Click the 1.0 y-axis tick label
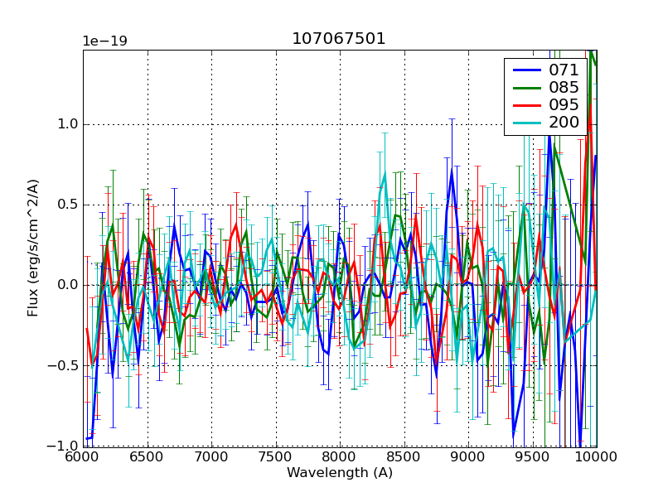This screenshot has height=497, width=663. pos(66,124)
